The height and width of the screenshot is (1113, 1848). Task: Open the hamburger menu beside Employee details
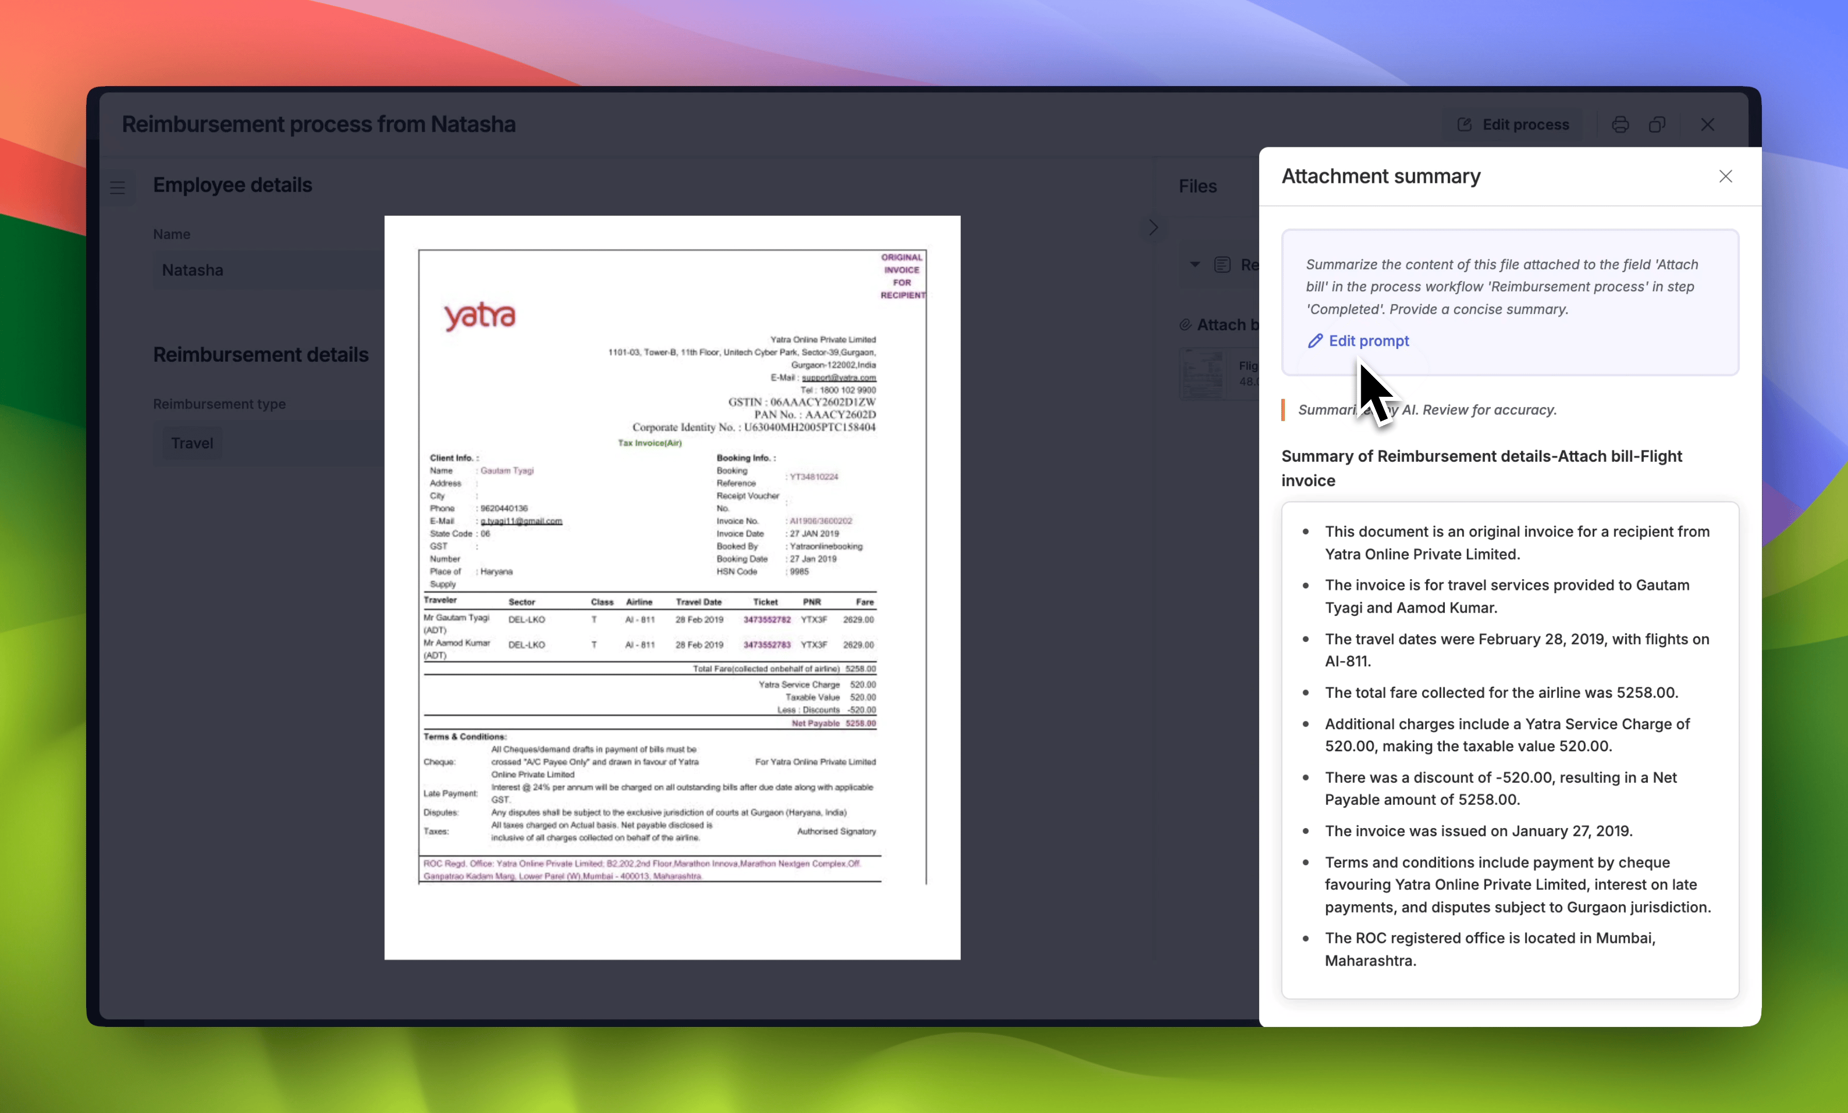[x=118, y=188]
